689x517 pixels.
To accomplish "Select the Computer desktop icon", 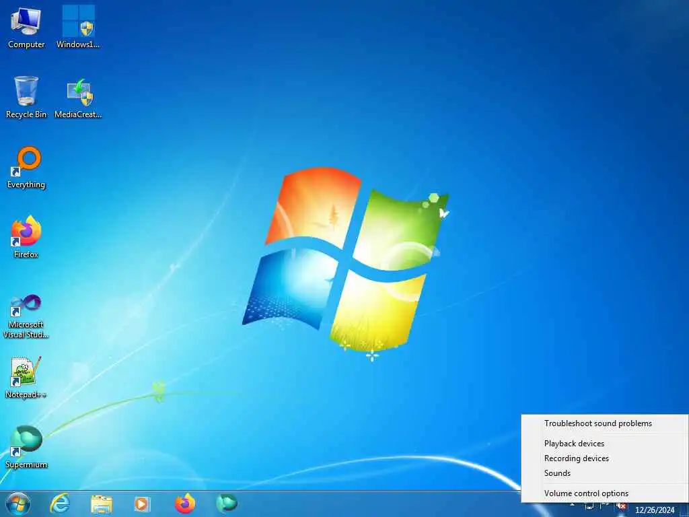I will tap(26, 28).
